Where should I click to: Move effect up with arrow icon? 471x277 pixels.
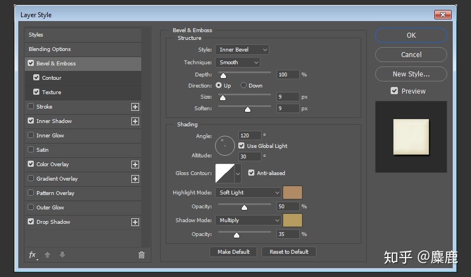coord(48,255)
